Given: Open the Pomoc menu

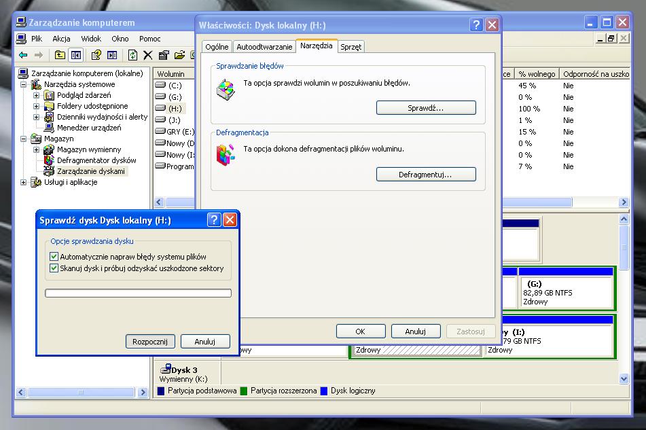Looking at the screenshot, I should [150, 39].
